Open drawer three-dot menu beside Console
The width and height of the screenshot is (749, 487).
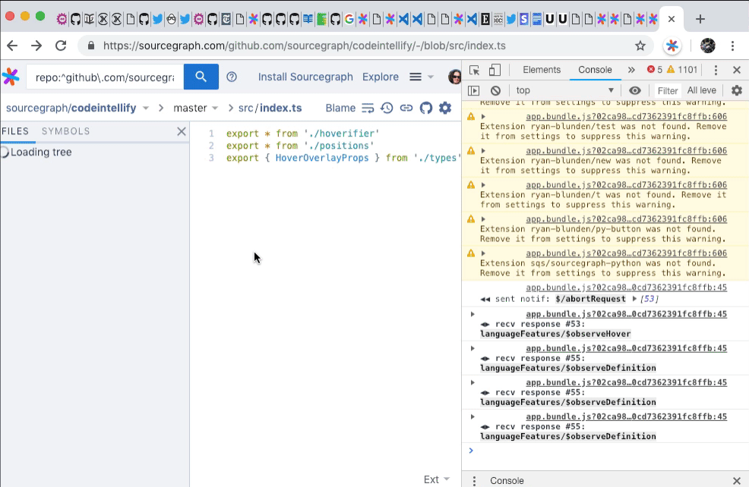(474, 481)
